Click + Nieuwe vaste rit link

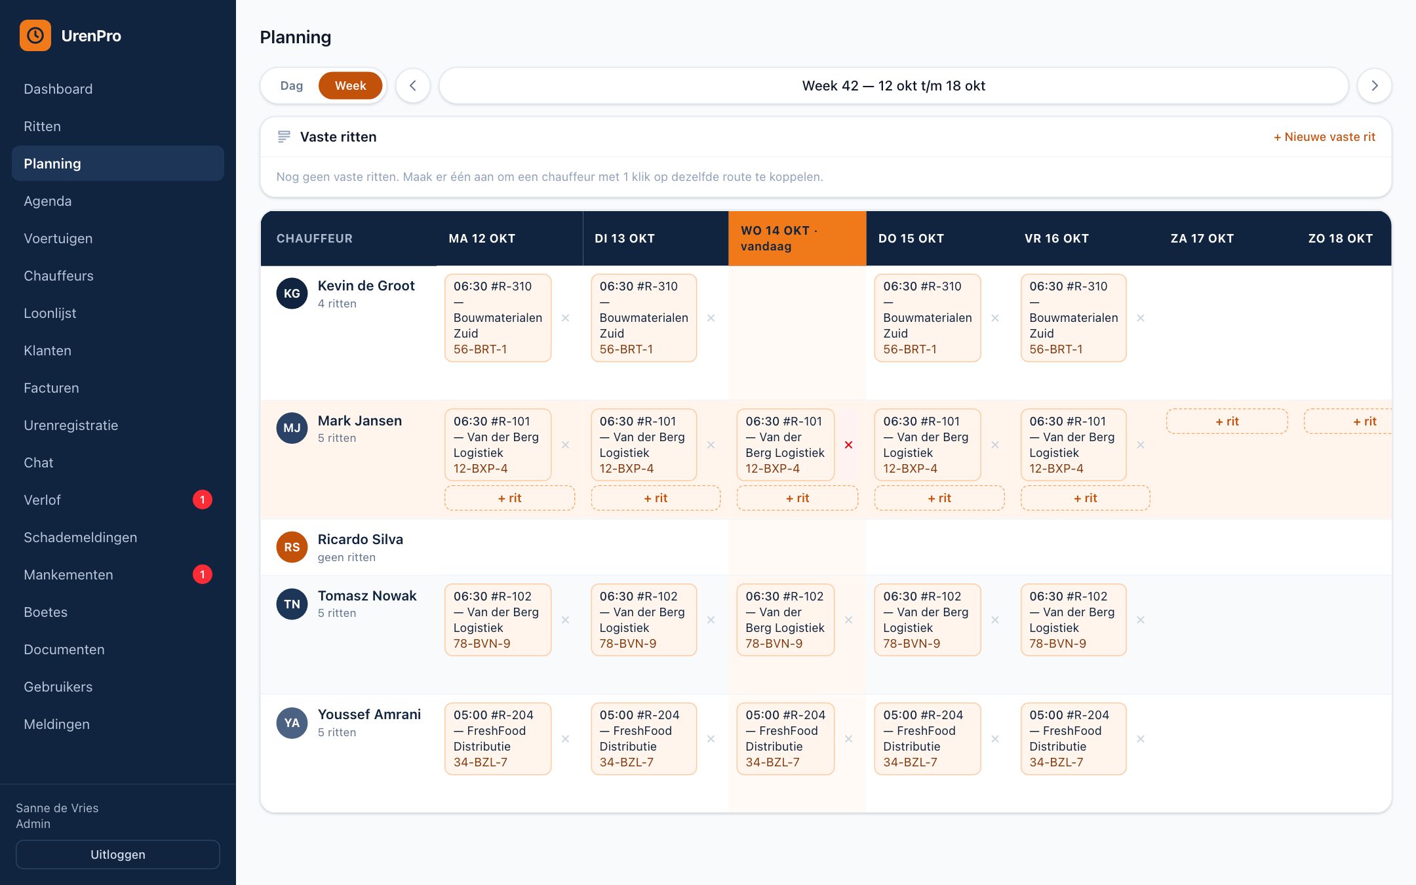pos(1324,137)
